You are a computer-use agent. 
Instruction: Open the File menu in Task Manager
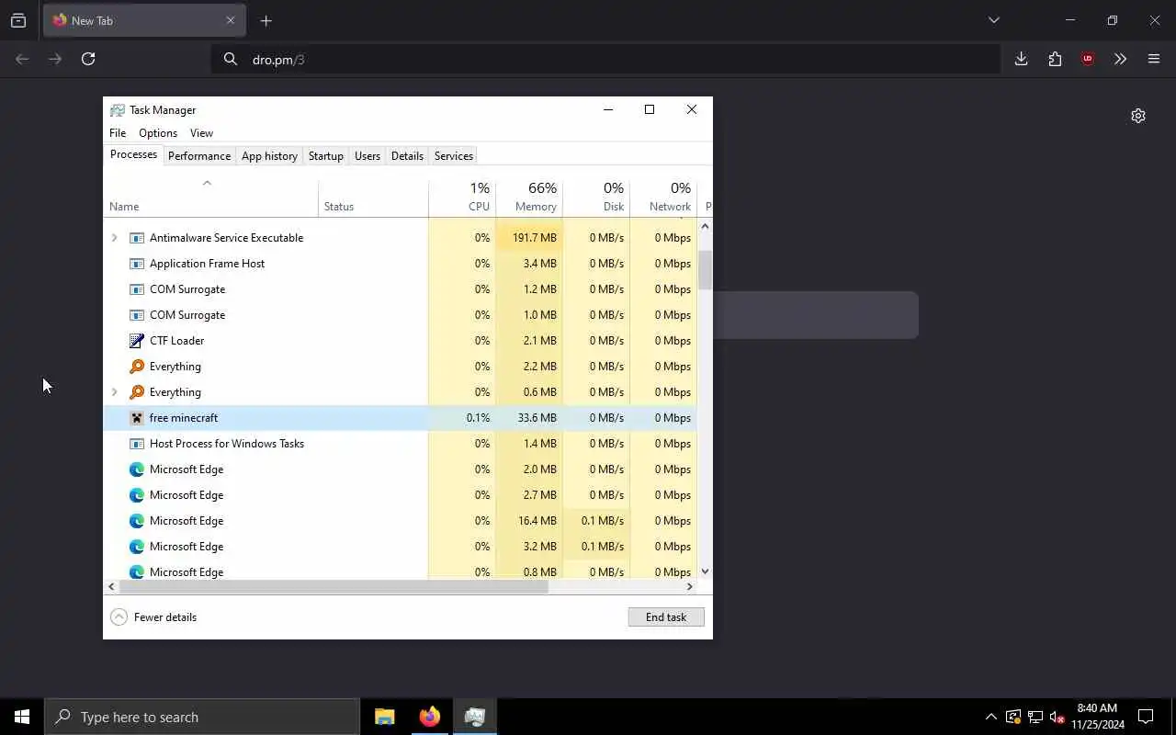point(118,133)
